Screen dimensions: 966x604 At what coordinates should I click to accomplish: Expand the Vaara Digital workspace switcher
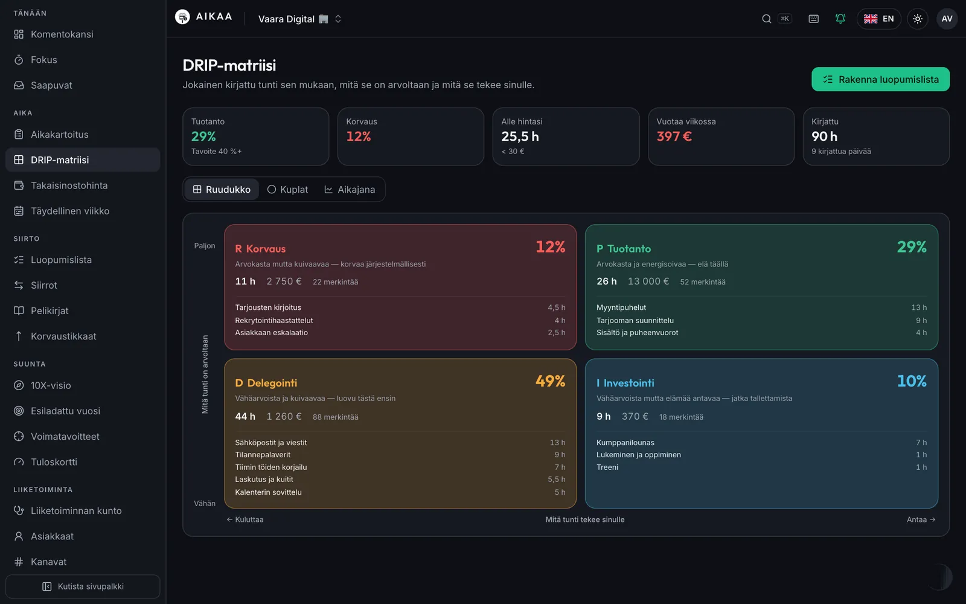pyautogui.click(x=300, y=19)
